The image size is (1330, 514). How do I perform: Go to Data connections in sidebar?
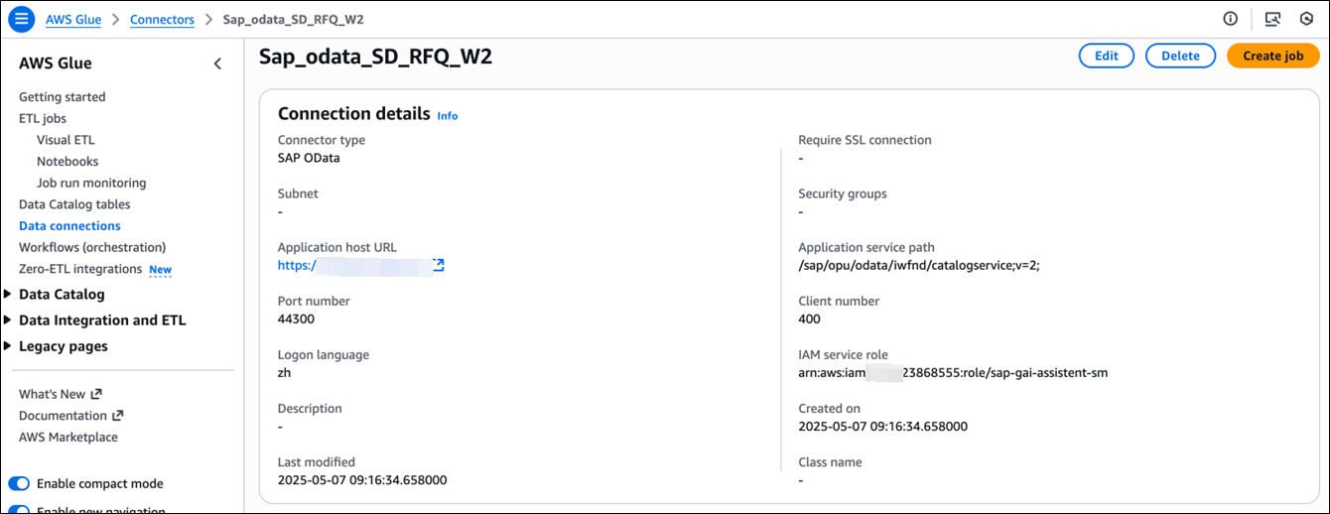[69, 226]
